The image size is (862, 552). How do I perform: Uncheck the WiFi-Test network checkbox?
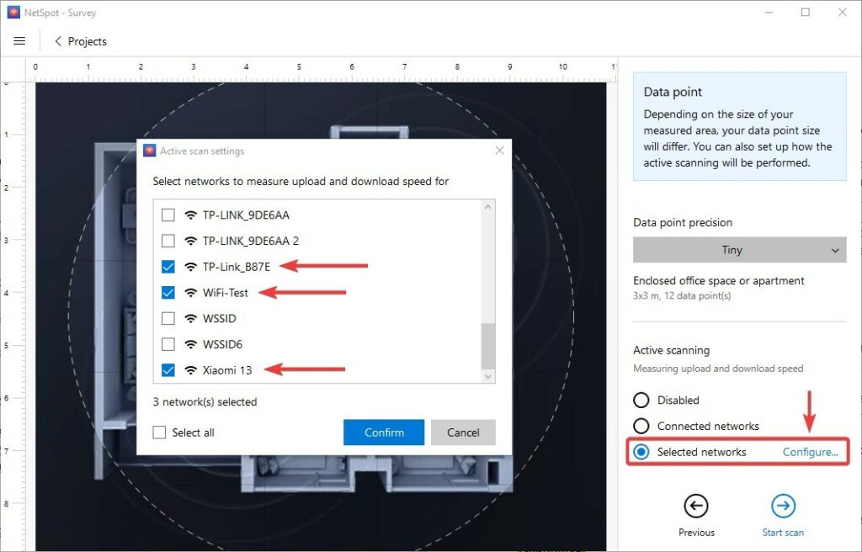(168, 293)
